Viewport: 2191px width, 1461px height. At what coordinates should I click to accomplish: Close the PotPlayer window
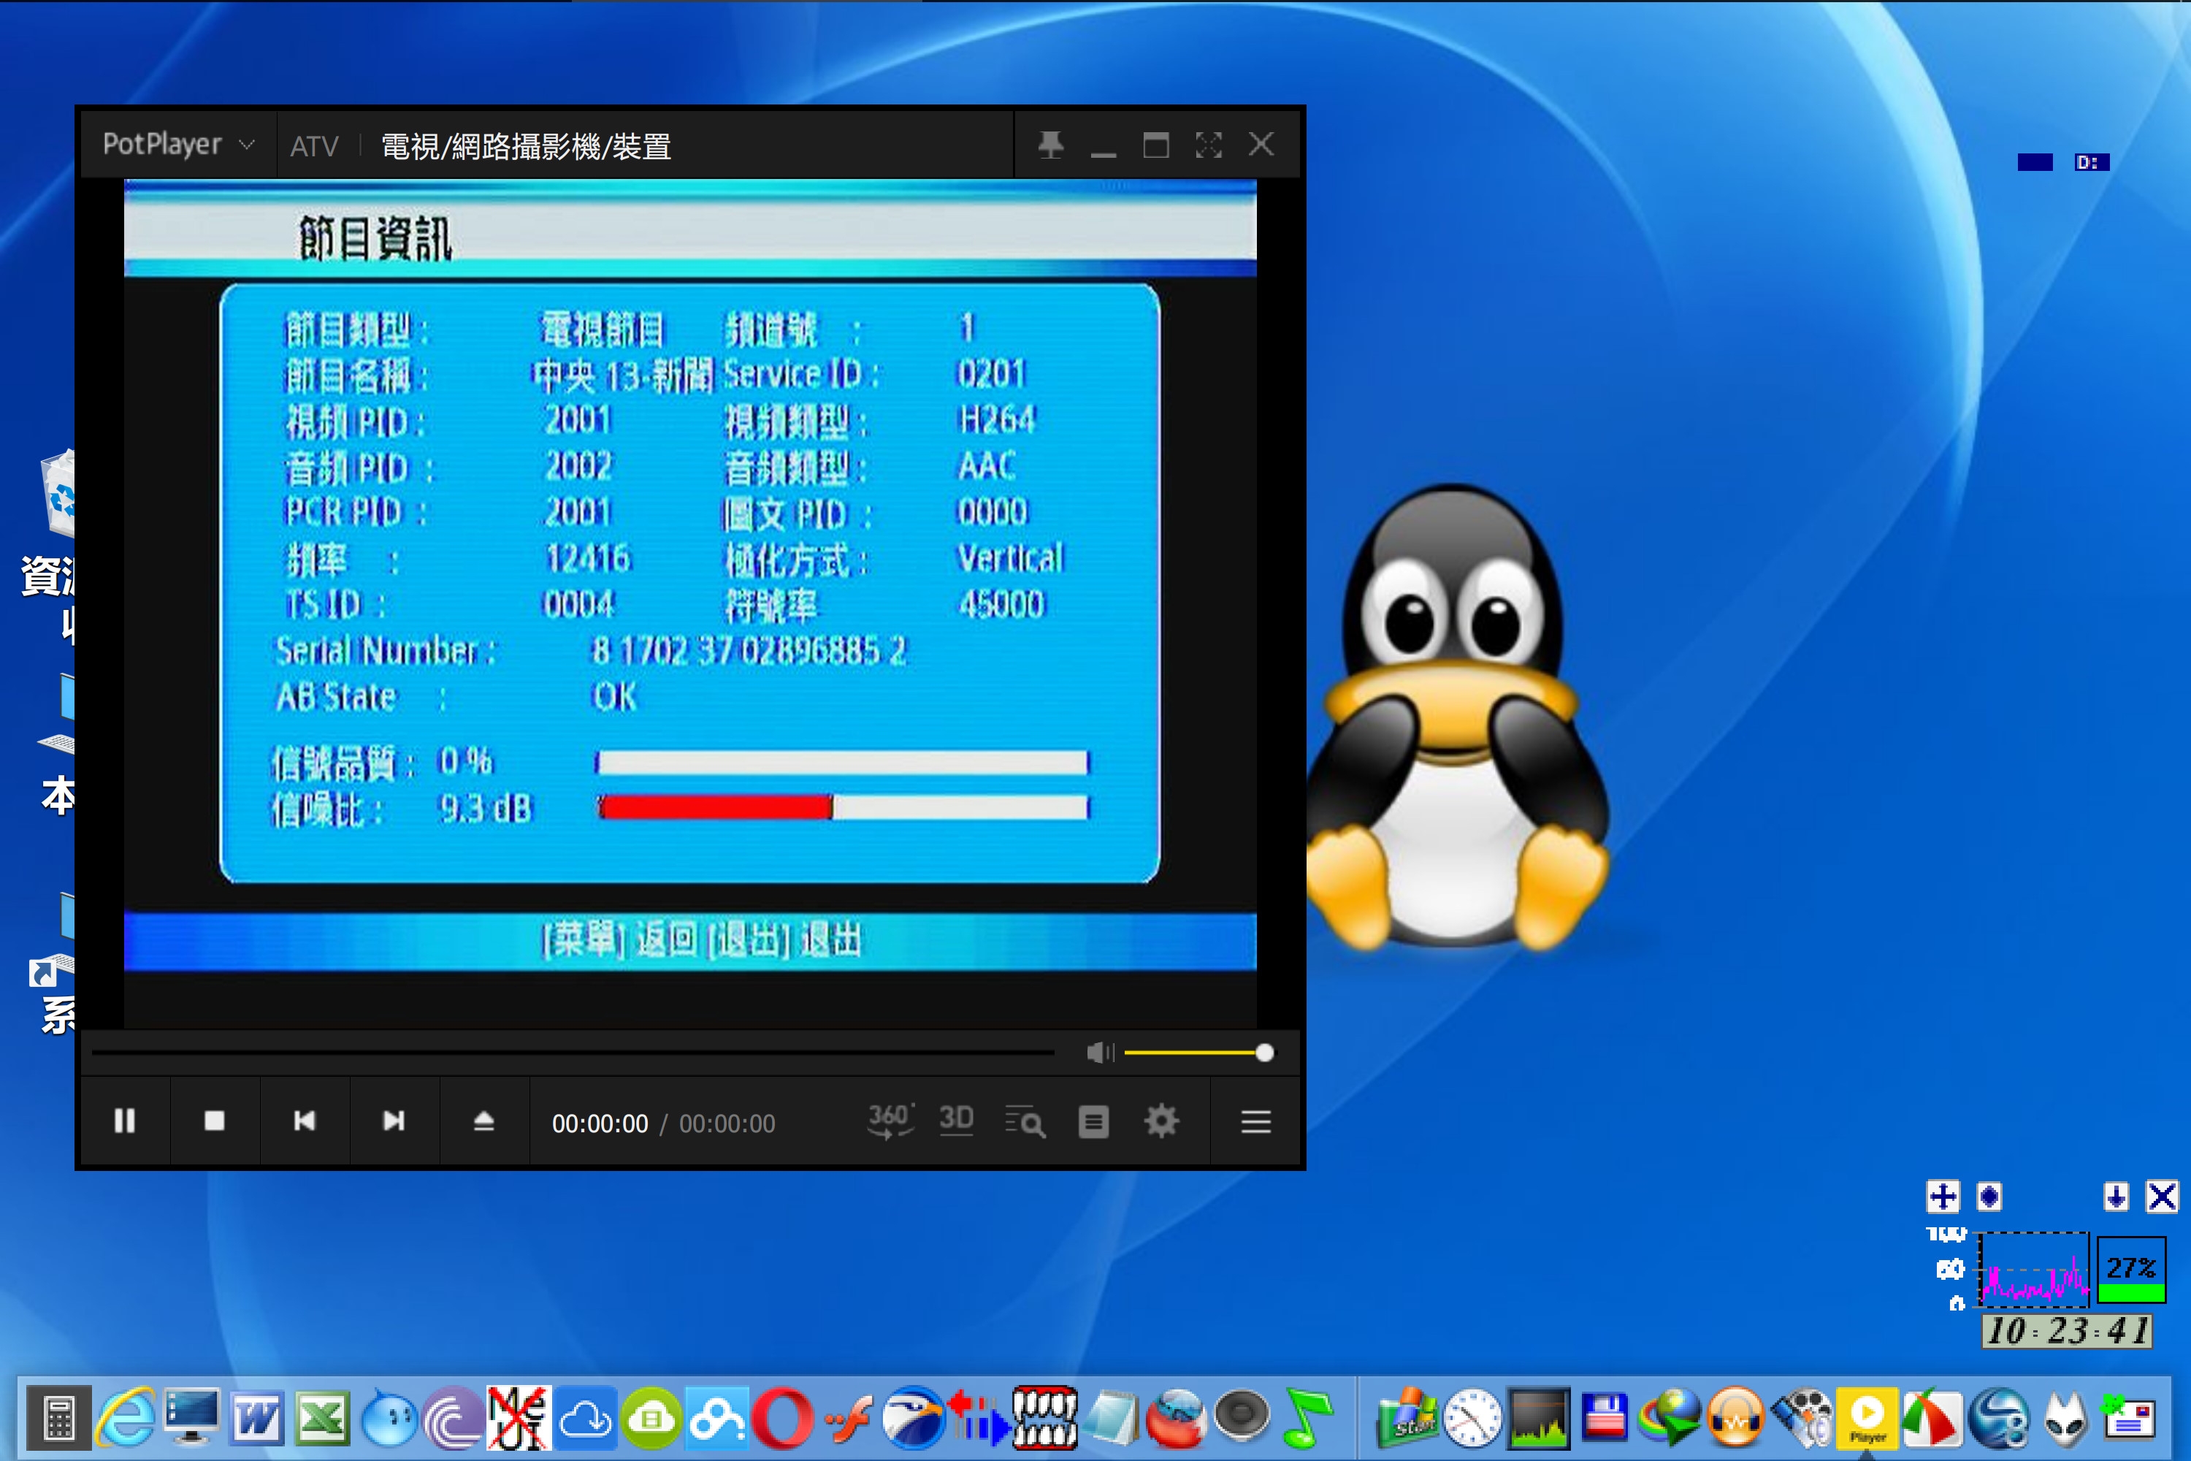[1261, 145]
